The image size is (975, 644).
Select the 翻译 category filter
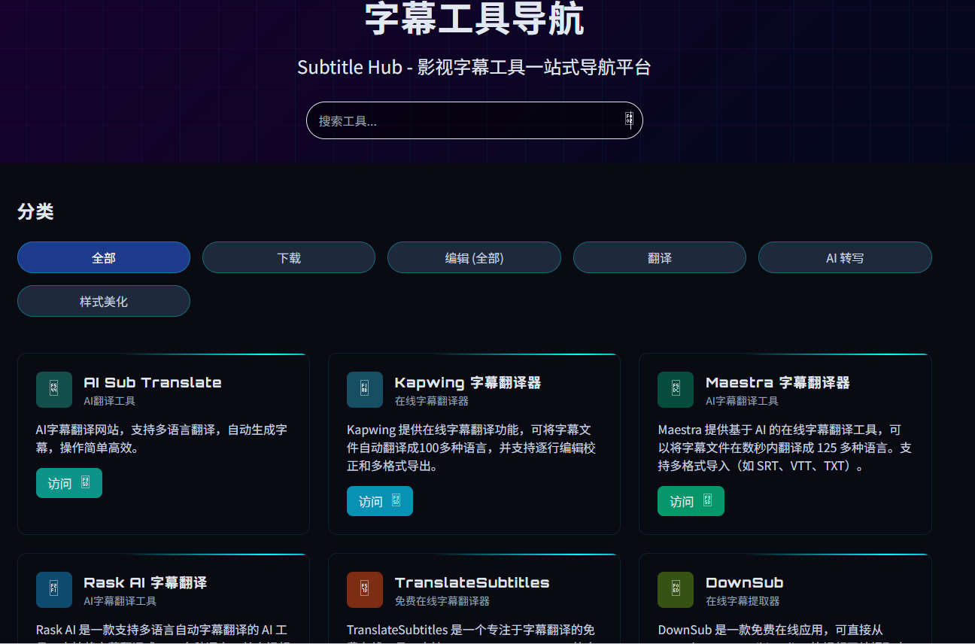pos(660,257)
